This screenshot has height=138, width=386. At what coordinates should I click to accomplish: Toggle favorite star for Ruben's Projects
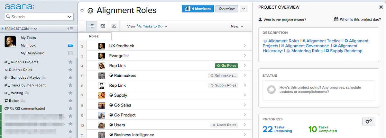tap(70, 62)
